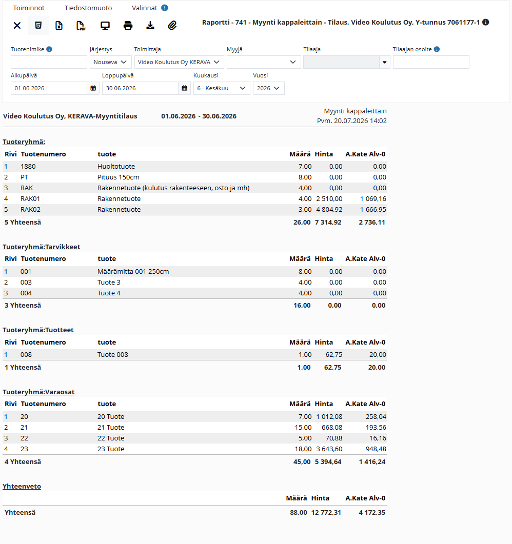Open Alkupäivä calendar picker

pos(93,88)
